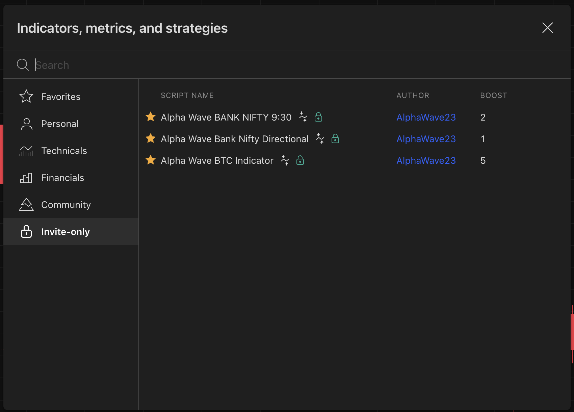Toggle favorite star for Bank Nifty Directional
The image size is (574, 412).
point(151,138)
